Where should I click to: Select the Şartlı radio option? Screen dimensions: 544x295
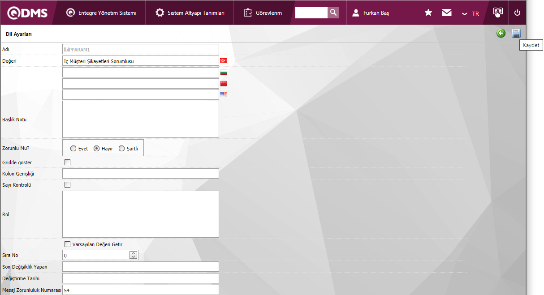coord(121,149)
